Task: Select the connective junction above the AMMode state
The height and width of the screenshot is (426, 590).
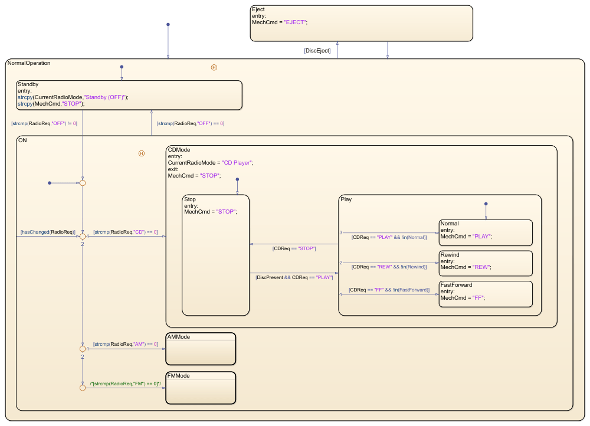Action: [x=84, y=348]
